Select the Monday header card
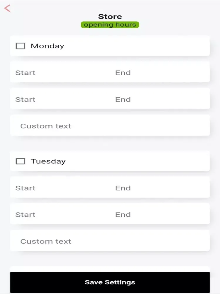220x294 pixels. point(110,46)
